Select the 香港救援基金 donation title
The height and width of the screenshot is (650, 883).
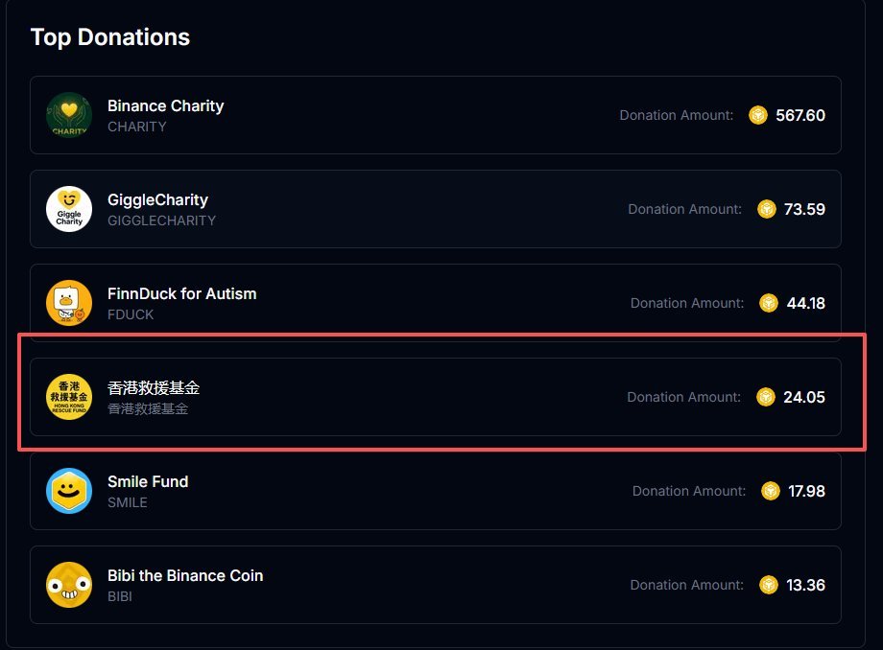[154, 387]
